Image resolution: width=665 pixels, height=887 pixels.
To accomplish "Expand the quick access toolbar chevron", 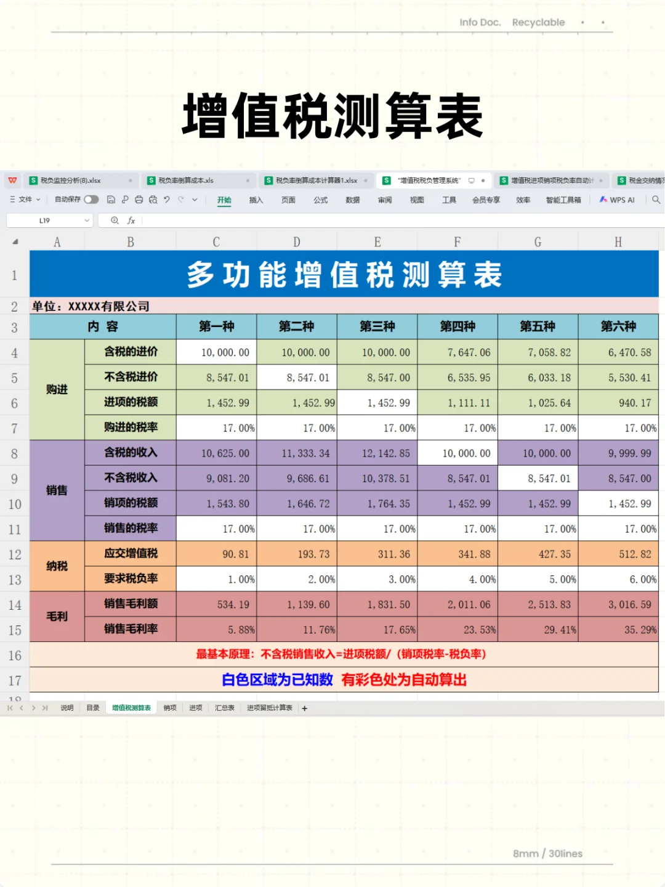I will (x=195, y=200).
